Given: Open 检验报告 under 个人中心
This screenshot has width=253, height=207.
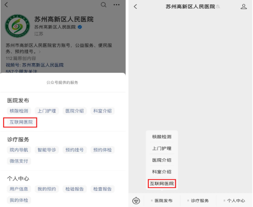Looking at the screenshot, I should point(74,189).
